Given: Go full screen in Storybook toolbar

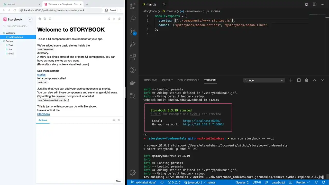Looking at the screenshot, I should pos(109,19).
